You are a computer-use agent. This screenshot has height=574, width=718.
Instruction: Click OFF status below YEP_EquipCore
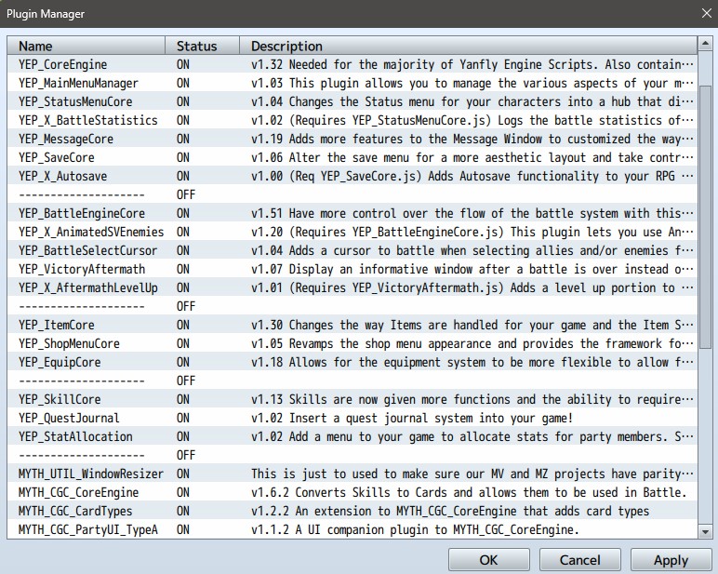(186, 380)
